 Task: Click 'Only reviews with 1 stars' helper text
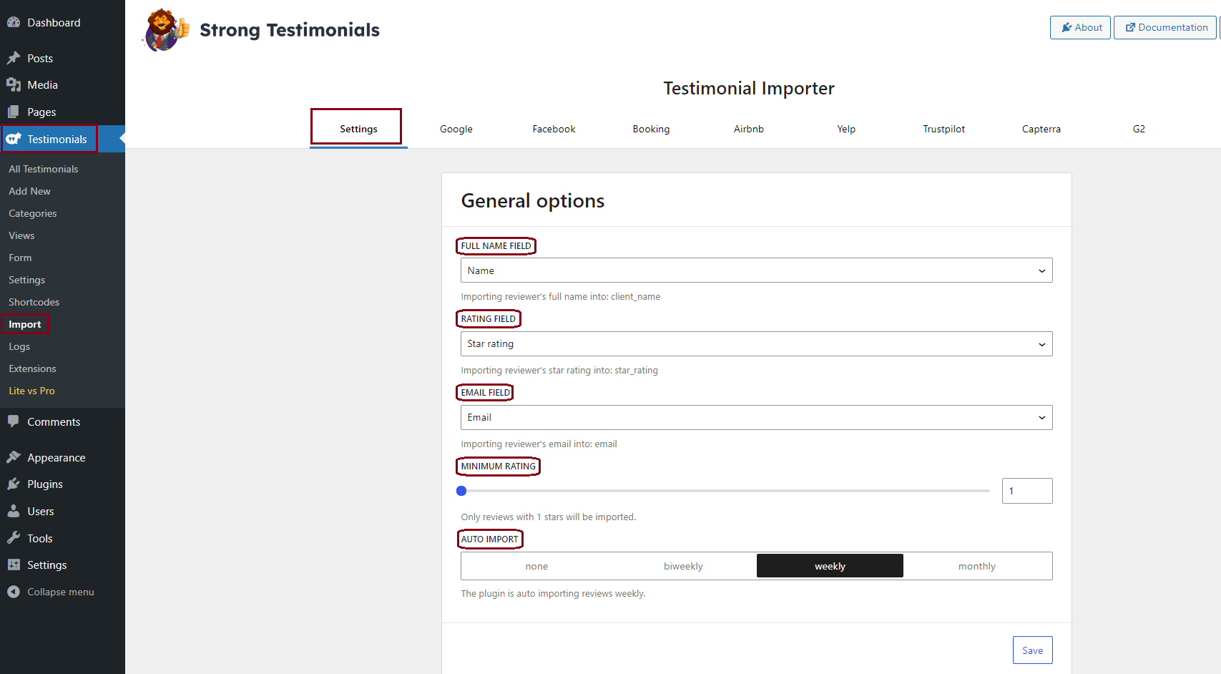click(549, 517)
